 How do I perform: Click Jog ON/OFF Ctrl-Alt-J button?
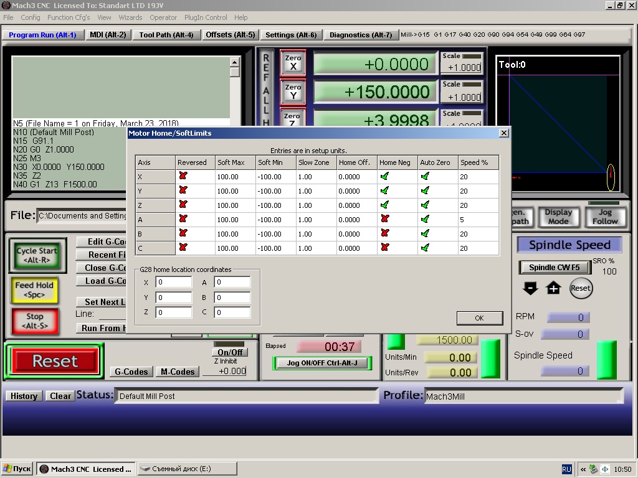point(322,363)
